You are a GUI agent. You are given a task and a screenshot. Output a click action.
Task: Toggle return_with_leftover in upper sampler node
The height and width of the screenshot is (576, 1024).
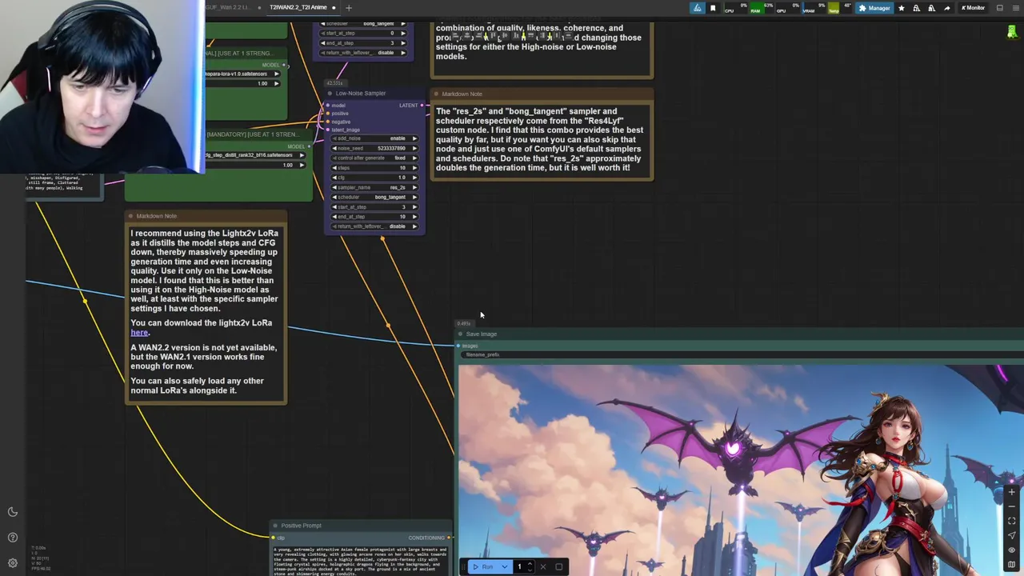click(x=364, y=53)
